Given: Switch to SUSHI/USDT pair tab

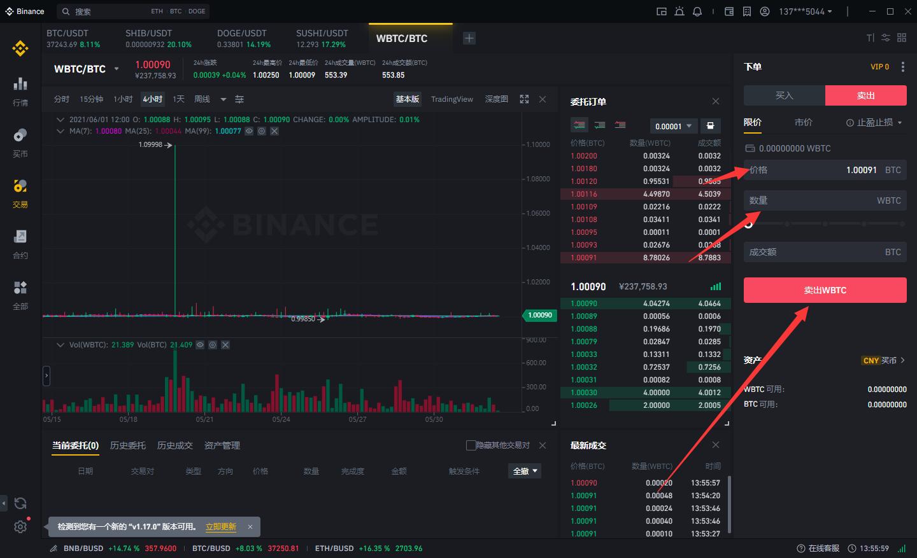Looking at the screenshot, I should pos(322,38).
